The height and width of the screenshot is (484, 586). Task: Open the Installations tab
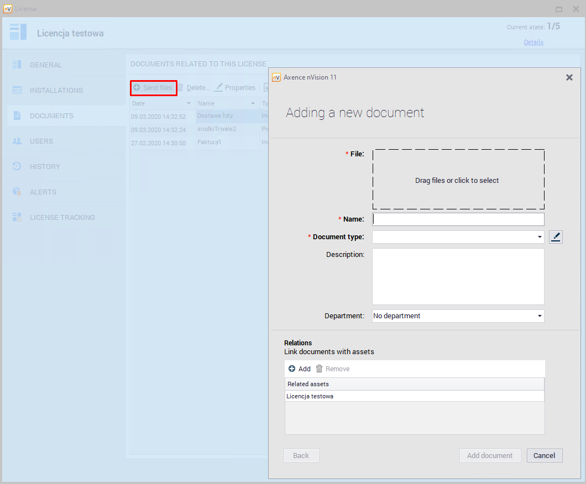tap(56, 90)
